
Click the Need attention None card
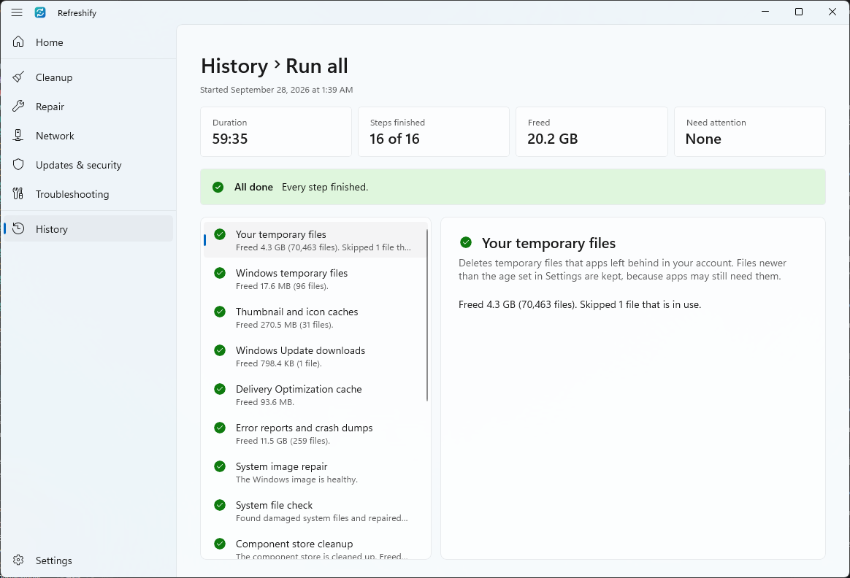pos(750,131)
